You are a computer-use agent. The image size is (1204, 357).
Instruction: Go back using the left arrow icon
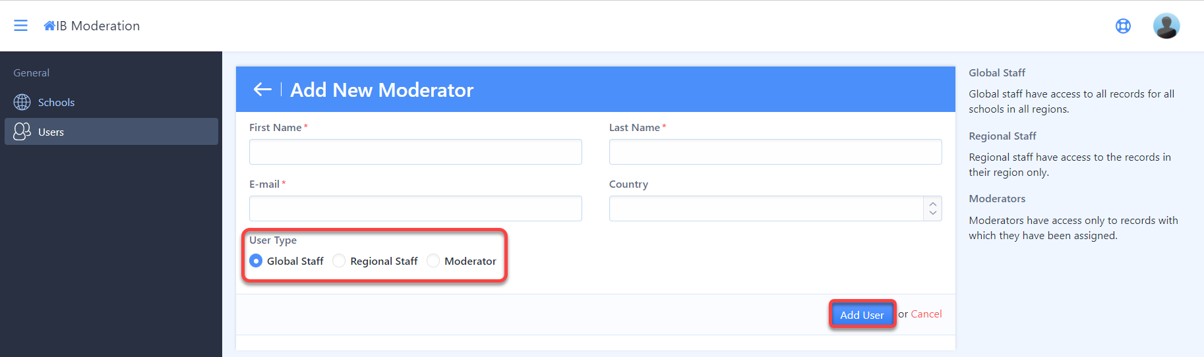click(262, 90)
